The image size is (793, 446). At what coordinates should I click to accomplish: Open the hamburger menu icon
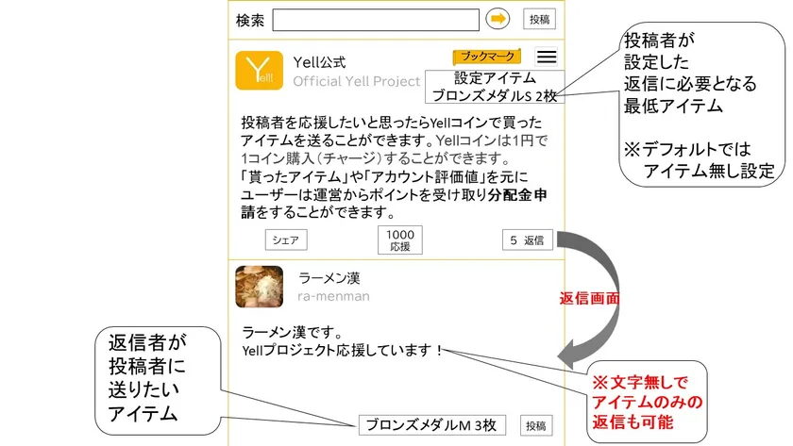(x=547, y=56)
